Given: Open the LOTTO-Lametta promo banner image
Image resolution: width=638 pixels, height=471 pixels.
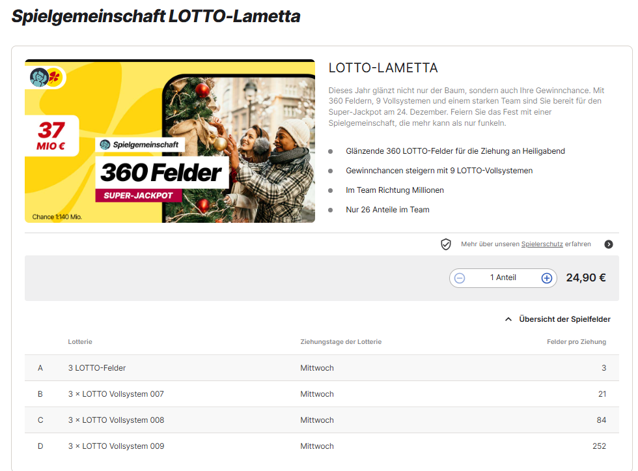Looking at the screenshot, I should [x=170, y=141].
